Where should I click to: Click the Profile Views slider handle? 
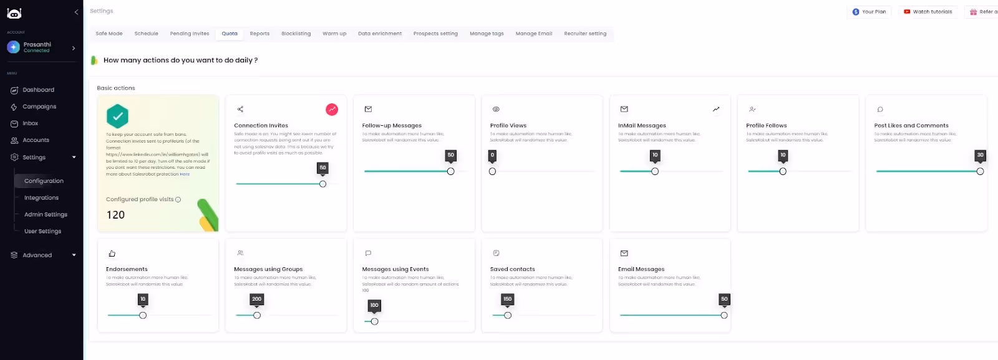pos(492,171)
